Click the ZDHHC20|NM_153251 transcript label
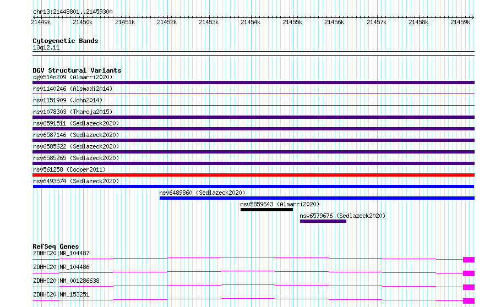Image resolution: width=490 pixels, height=307 pixels. 61,294
